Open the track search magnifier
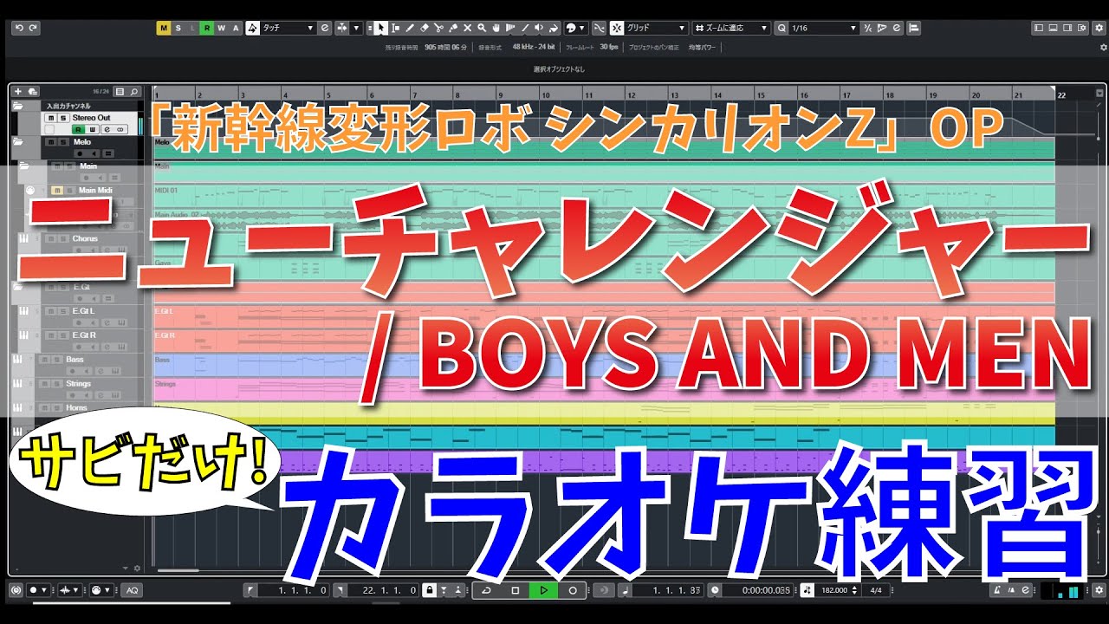The image size is (1109, 624). coord(134,91)
